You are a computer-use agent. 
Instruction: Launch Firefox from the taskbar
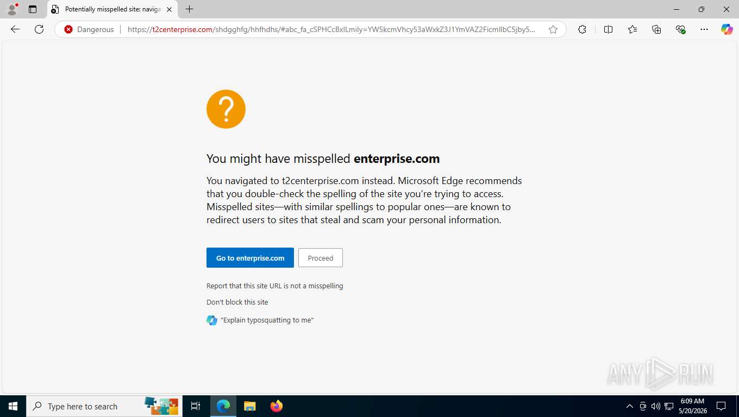pyautogui.click(x=277, y=406)
